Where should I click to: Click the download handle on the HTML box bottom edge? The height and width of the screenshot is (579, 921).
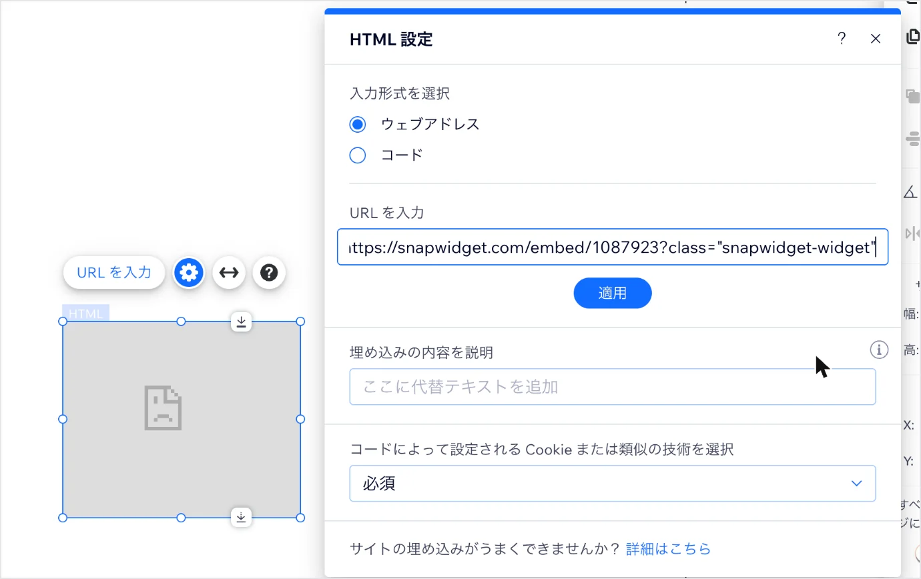[242, 517]
